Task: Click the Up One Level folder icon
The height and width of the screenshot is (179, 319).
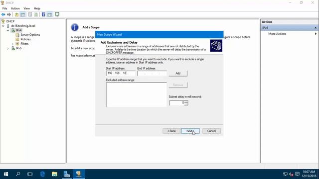Action: coord(16,14)
